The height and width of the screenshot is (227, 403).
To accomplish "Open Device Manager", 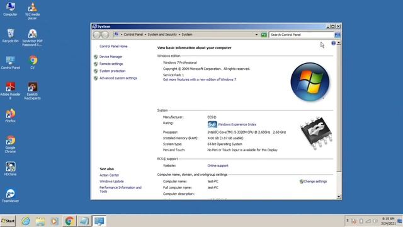I will tap(111, 57).
